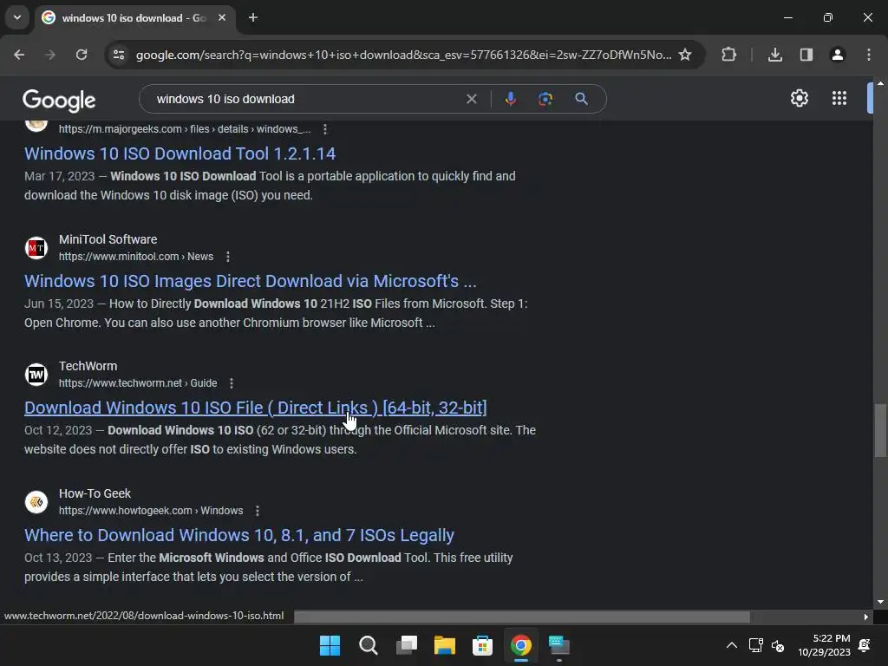Viewport: 888px width, 666px height.
Task: Click the Google search input field
Action: pos(306,99)
